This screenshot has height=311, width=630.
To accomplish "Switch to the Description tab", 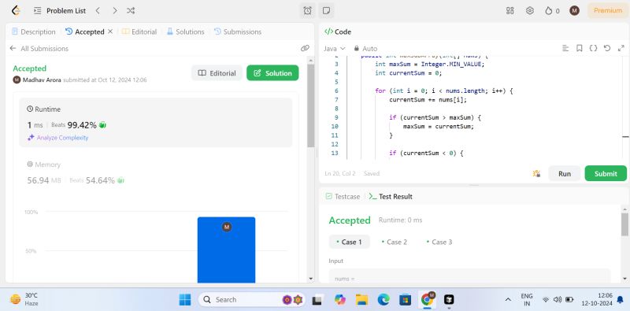I will pyautogui.click(x=34, y=31).
